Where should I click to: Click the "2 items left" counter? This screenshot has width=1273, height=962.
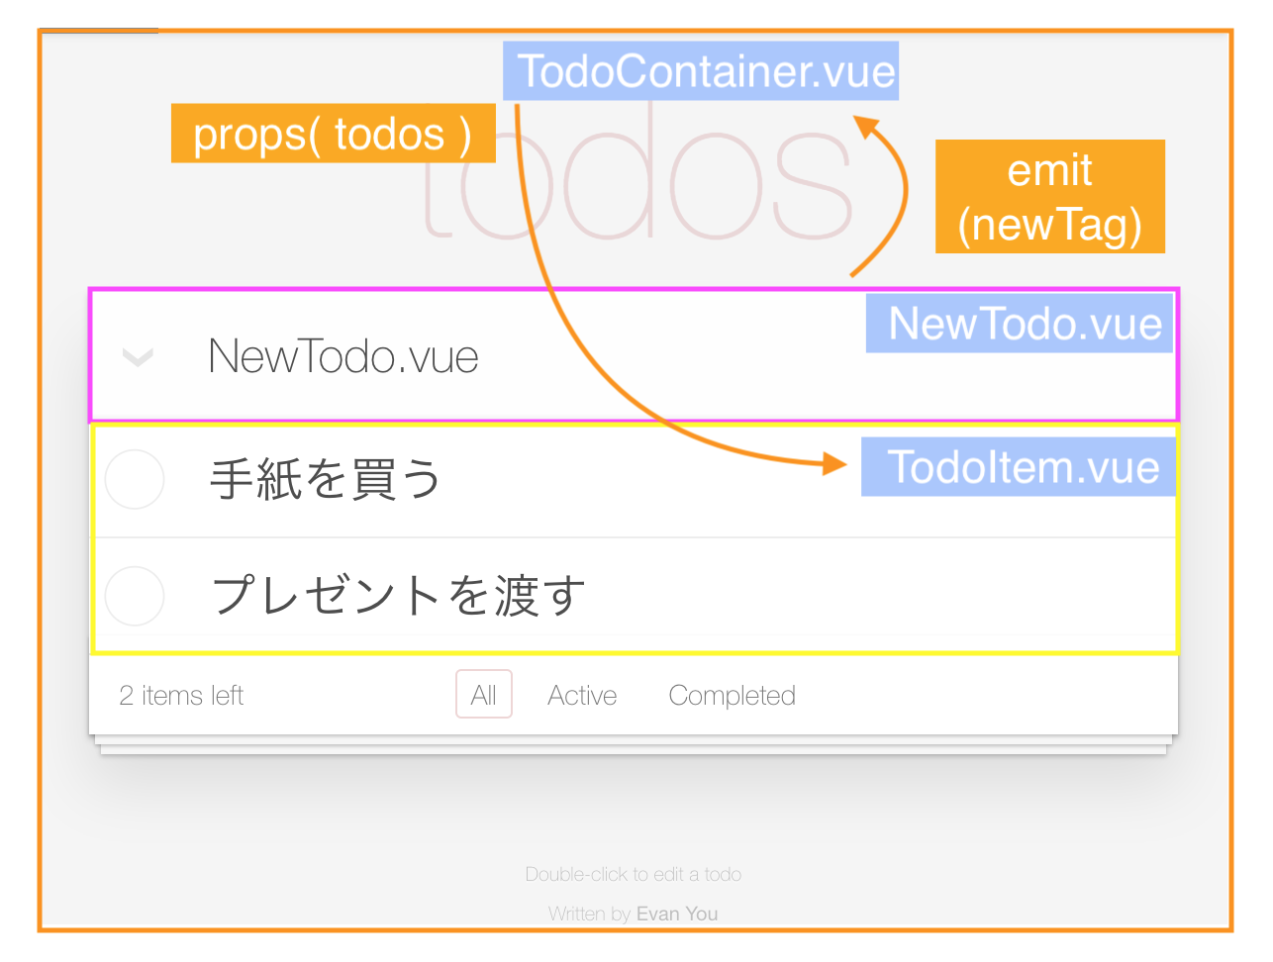pyautogui.click(x=181, y=695)
